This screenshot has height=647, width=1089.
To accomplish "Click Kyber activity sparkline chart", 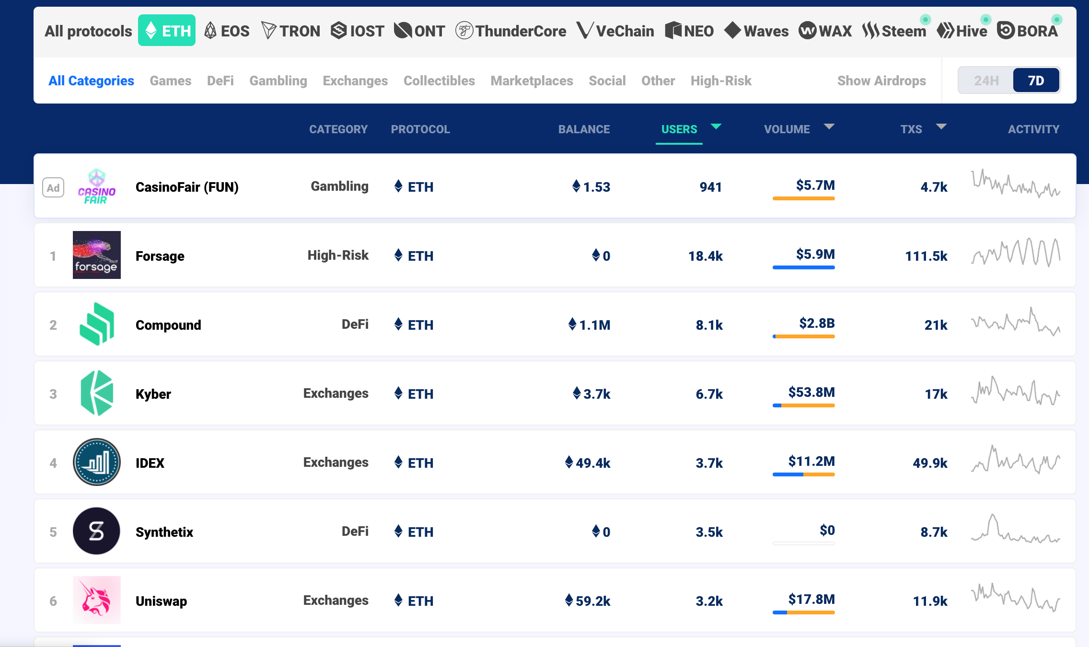I will (1016, 390).
